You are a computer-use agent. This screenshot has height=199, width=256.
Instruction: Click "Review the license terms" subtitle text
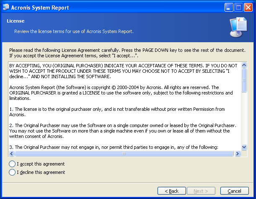pos(74,31)
